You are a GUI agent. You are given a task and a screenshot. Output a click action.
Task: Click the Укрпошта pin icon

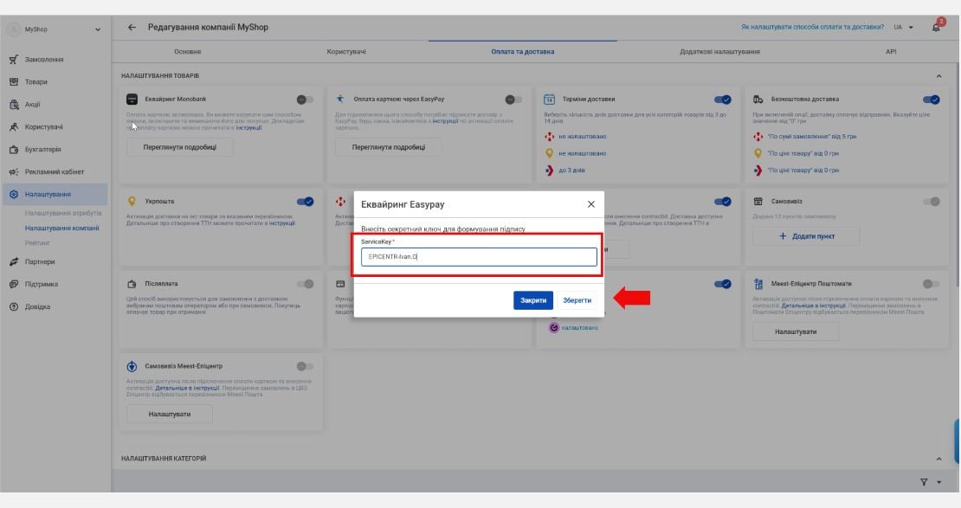click(132, 201)
